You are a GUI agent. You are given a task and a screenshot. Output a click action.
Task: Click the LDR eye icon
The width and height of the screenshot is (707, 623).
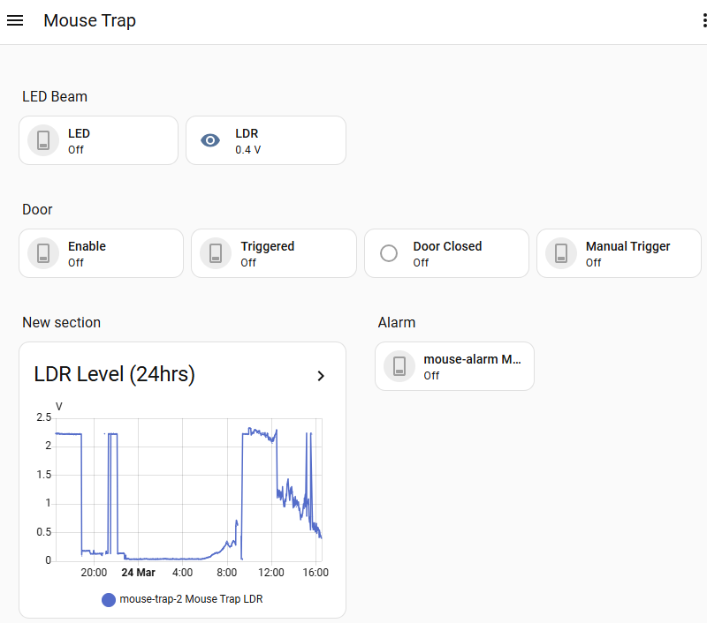pyautogui.click(x=209, y=140)
